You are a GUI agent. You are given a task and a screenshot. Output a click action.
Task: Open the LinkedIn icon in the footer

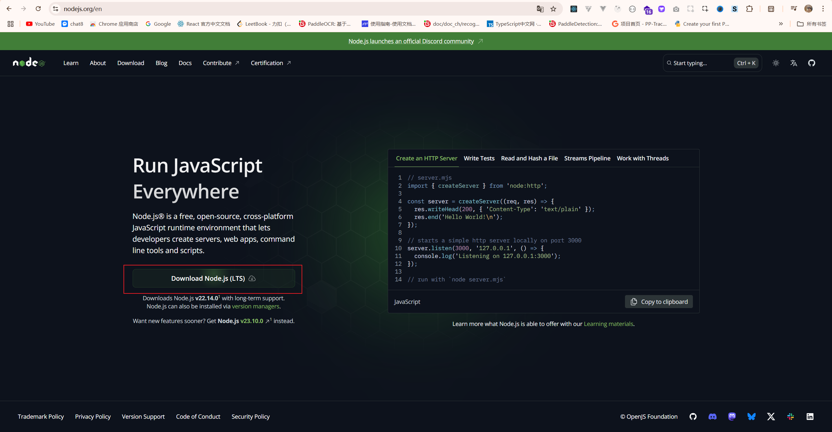(x=810, y=417)
